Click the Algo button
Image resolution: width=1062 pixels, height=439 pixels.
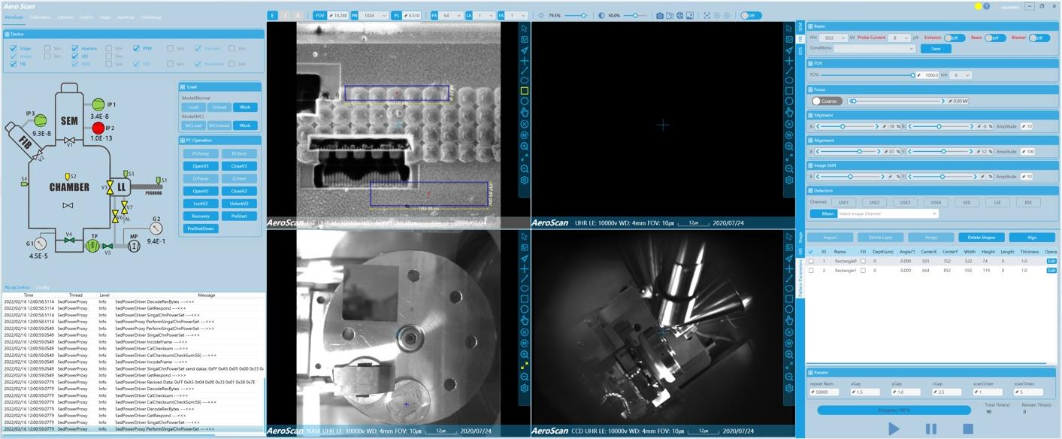tap(1032, 238)
